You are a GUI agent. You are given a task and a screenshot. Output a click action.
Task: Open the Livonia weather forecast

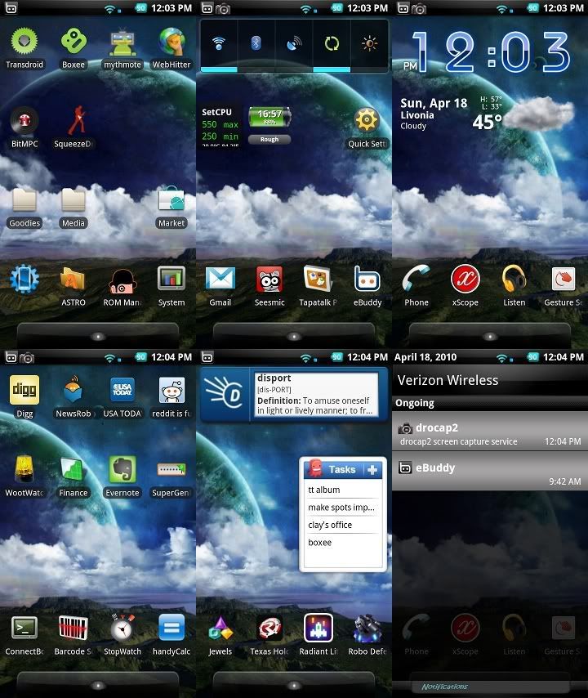(x=487, y=114)
